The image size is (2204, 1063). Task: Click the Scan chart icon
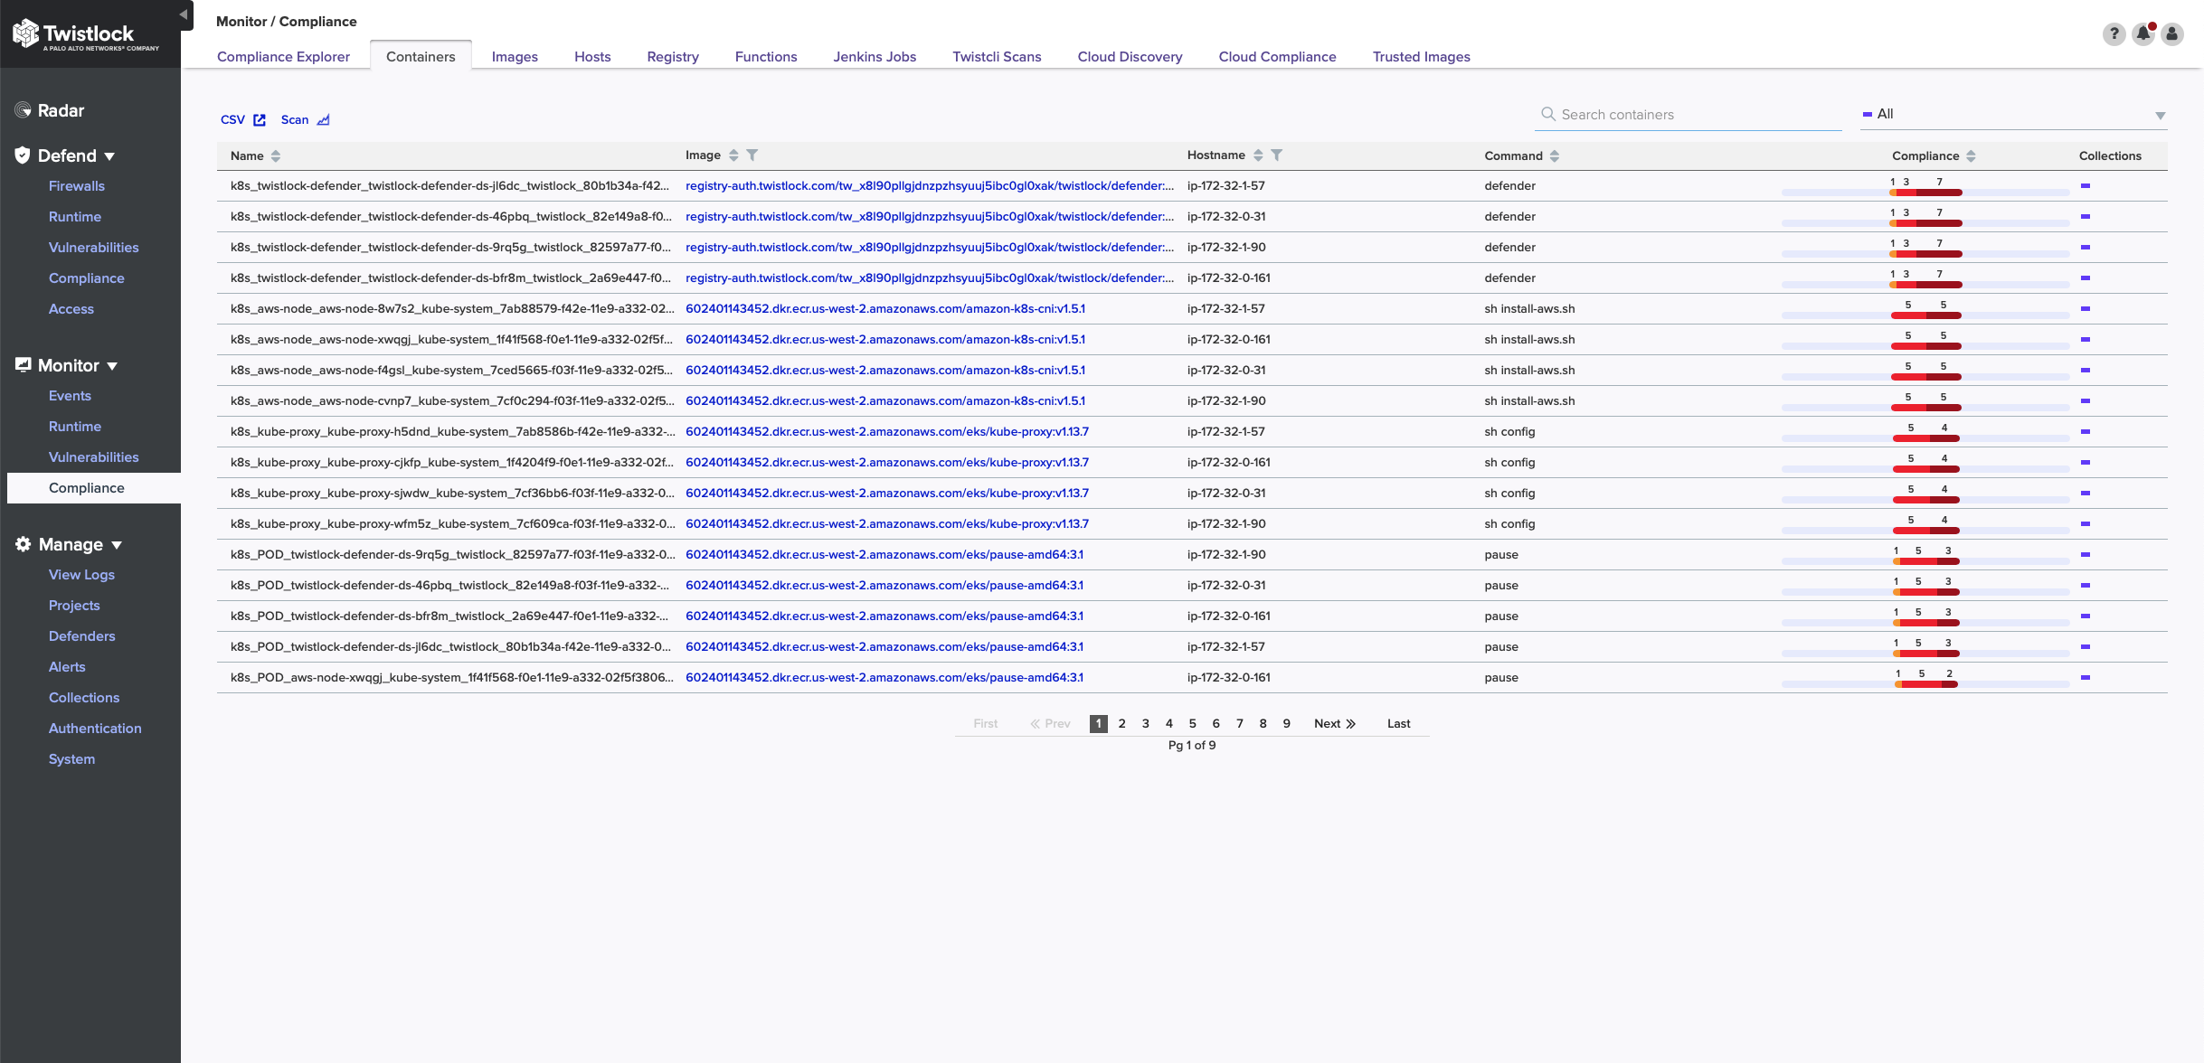pos(323,120)
